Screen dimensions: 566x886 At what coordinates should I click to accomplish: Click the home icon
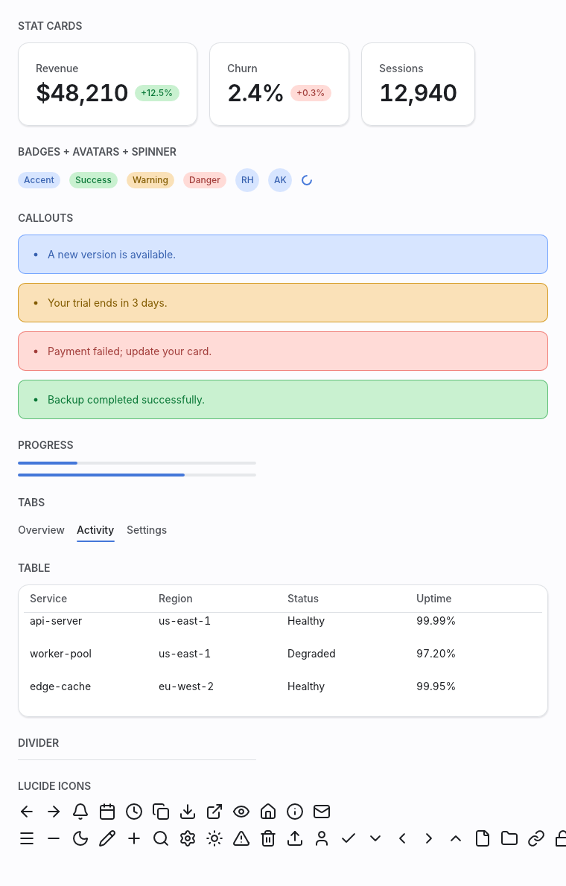pyautogui.click(x=268, y=812)
